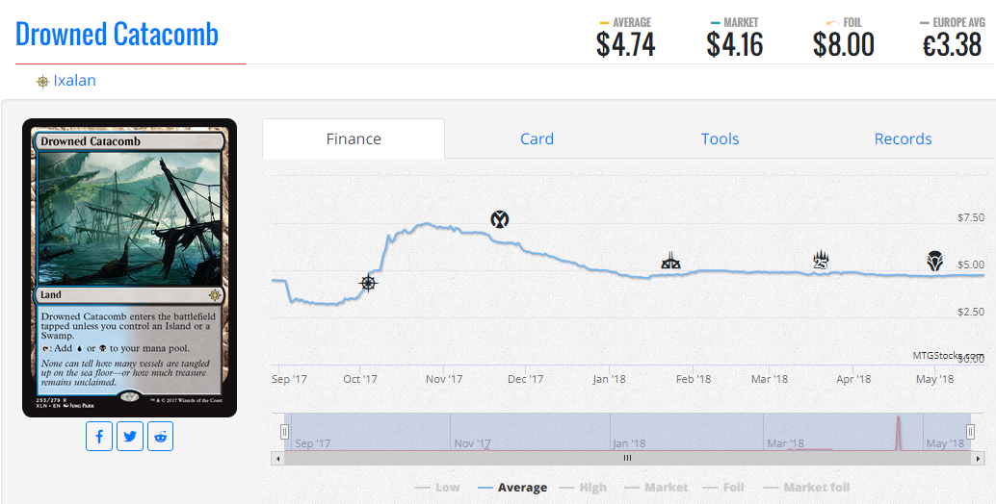The width and height of the screenshot is (996, 504).
Task: Toggle the Low price series
Action: [x=437, y=488]
